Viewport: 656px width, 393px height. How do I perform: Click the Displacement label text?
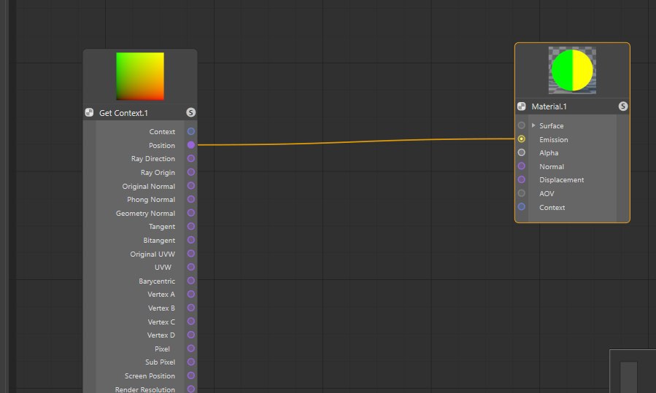(x=561, y=180)
